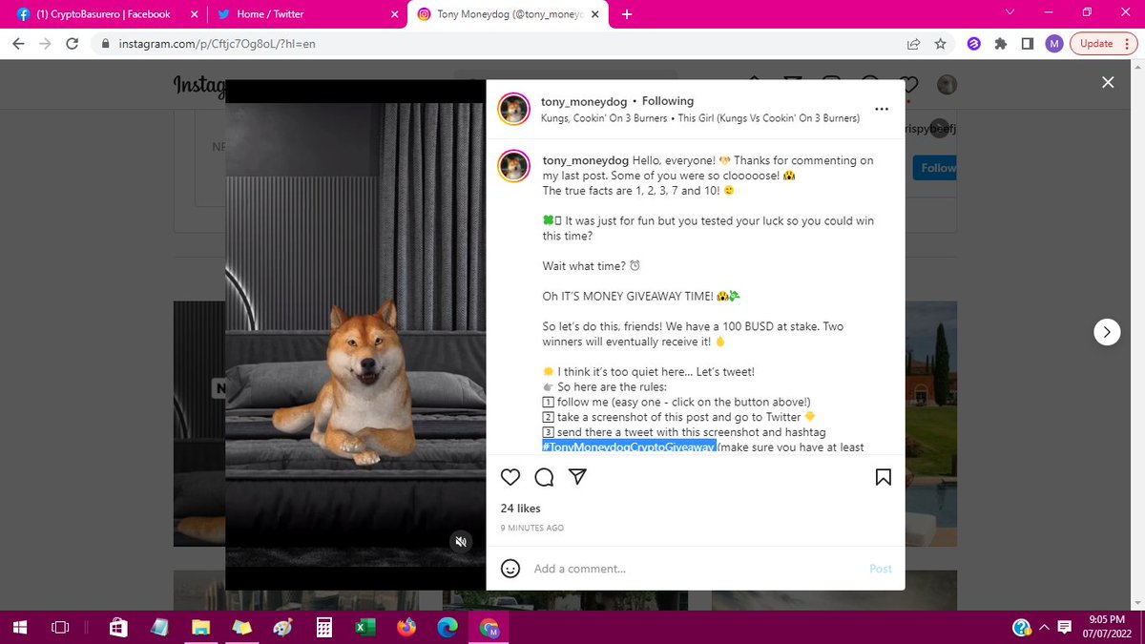Go forward in browser history
The image size is (1145, 644).
click(x=46, y=44)
